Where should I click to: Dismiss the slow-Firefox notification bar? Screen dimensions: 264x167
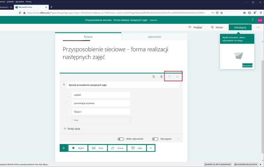[260, 164]
